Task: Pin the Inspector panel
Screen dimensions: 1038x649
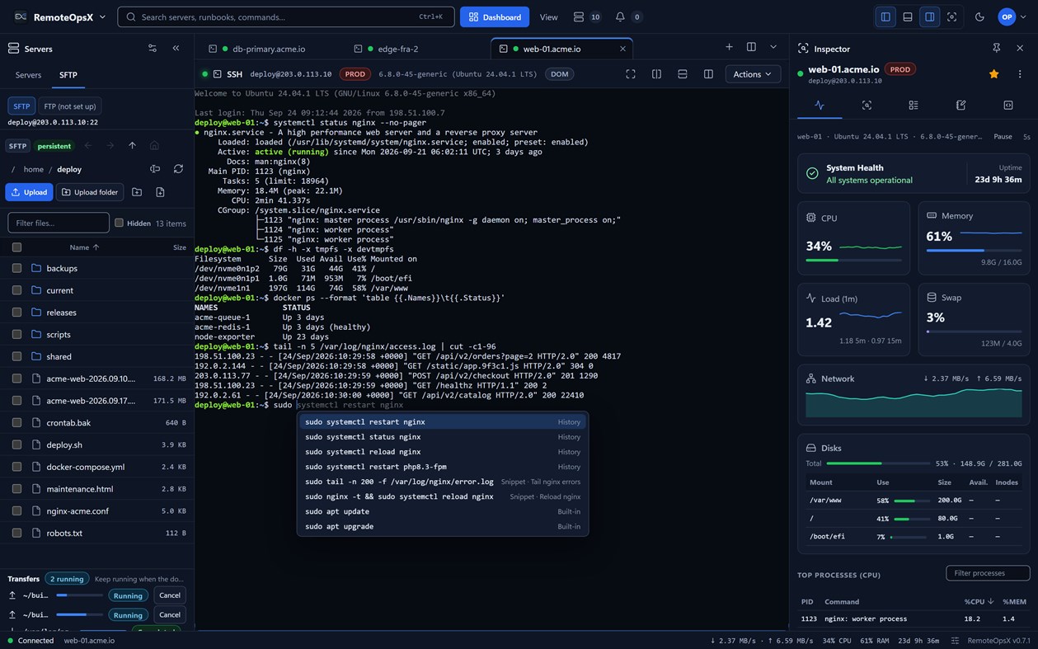Action: pos(996,49)
